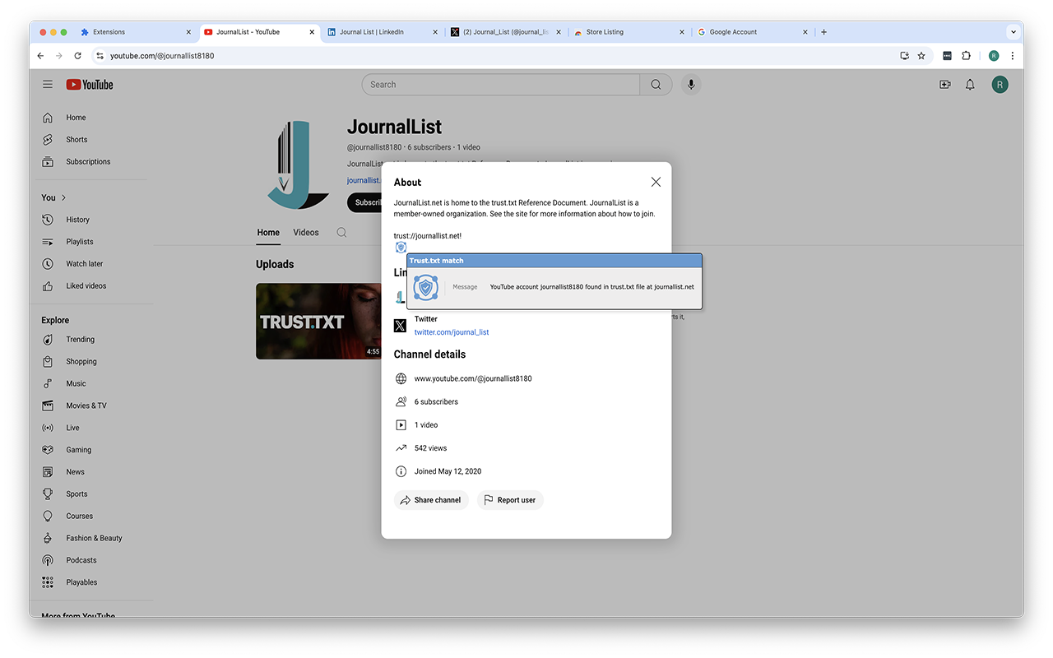The image size is (1053, 658).
Task: Click www.youtube.com/@journallist8180 channel URL
Action: (473, 379)
